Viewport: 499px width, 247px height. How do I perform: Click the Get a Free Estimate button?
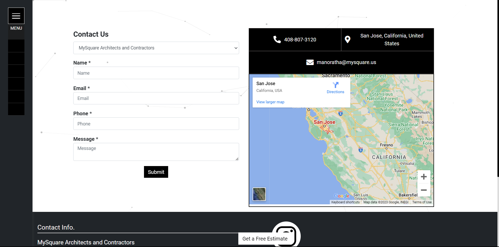(265, 238)
